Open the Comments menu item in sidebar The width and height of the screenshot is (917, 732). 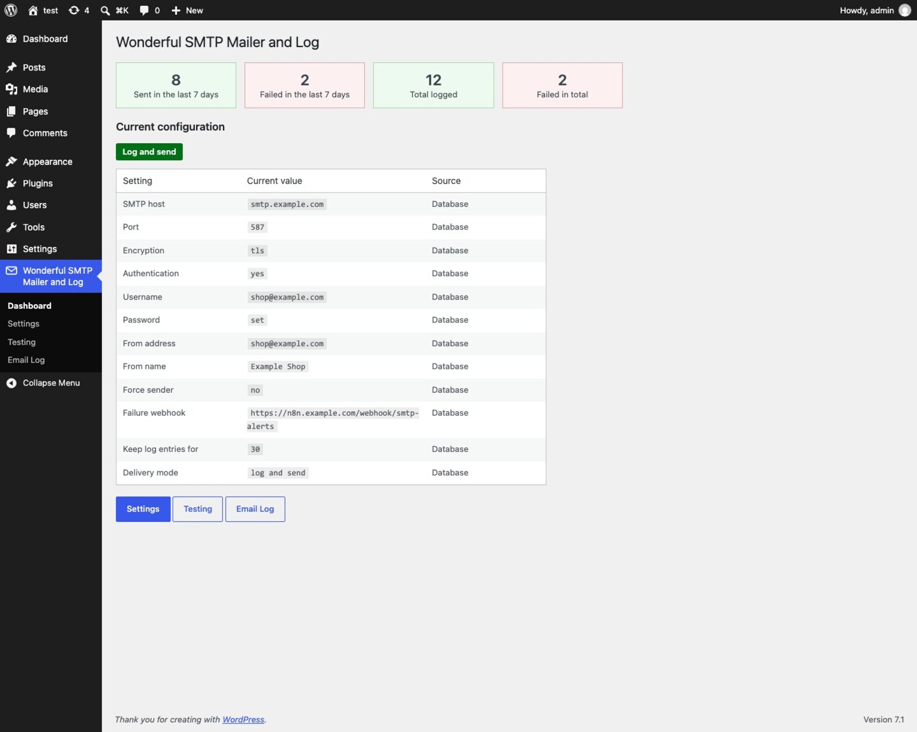pyautogui.click(x=51, y=133)
